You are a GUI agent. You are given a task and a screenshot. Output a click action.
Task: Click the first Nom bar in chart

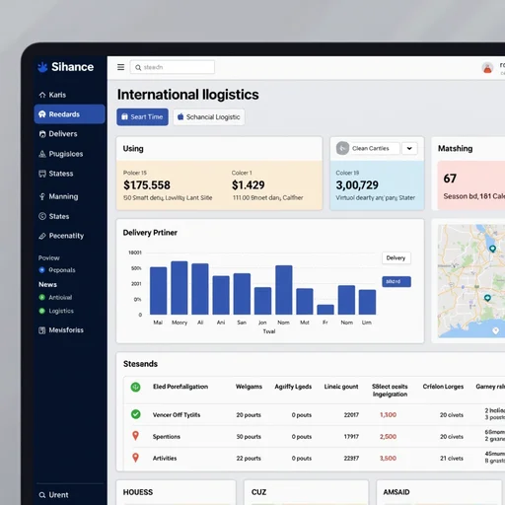284,290
